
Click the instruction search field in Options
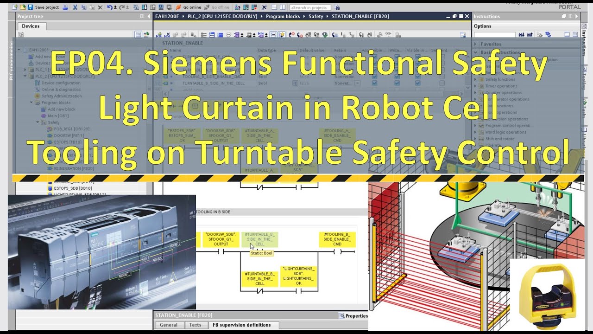(x=494, y=35)
